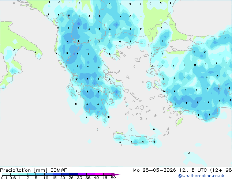Click the "Mo 25-05-2026" date text
Image resolution: width=232 pixels, height=179 pixels.
coord(154,170)
